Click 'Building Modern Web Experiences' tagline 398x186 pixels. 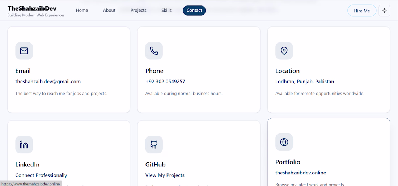(x=36, y=15)
